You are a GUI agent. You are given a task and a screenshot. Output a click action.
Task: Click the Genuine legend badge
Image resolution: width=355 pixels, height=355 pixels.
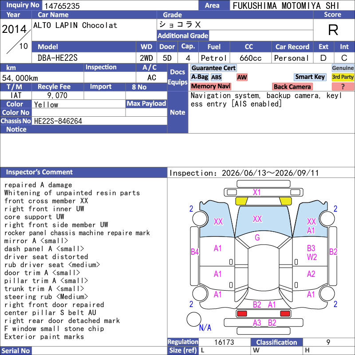coord(343,68)
